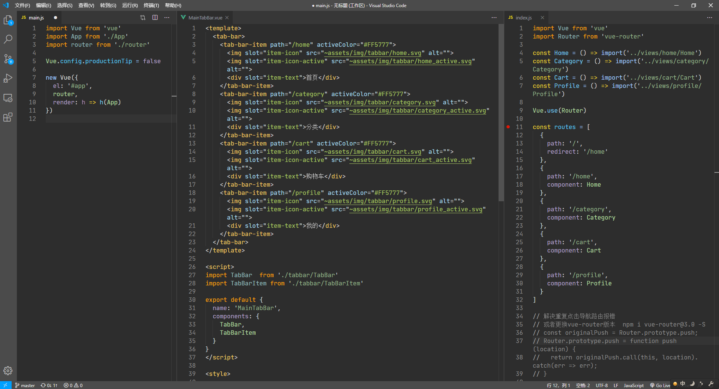The height and width of the screenshot is (389, 719).
Task: Click "redirect: '/home'" in index.js
Action: [577, 151]
